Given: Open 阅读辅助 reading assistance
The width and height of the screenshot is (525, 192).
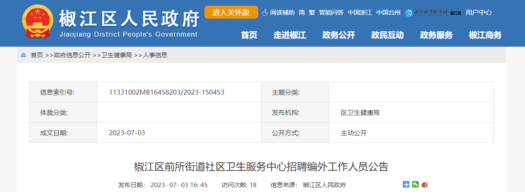Looking at the screenshot, I should pos(282,13).
